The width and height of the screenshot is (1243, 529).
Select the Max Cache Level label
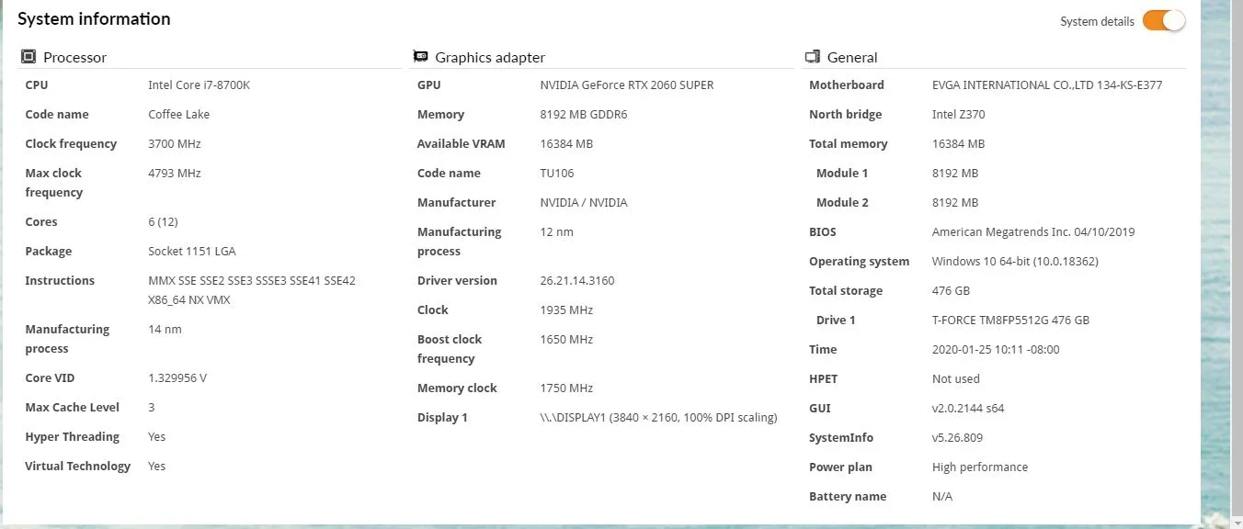pyautogui.click(x=73, y=408)
